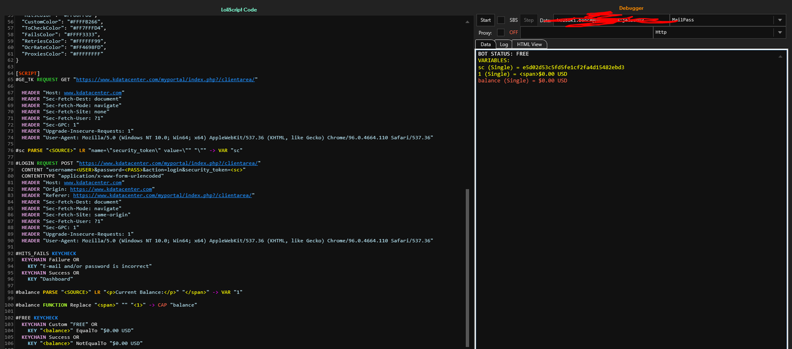Click the 'LoliScript Code' panel title
Image resolution: width=792 pixels, height=349 pixels.
[239, 10]
